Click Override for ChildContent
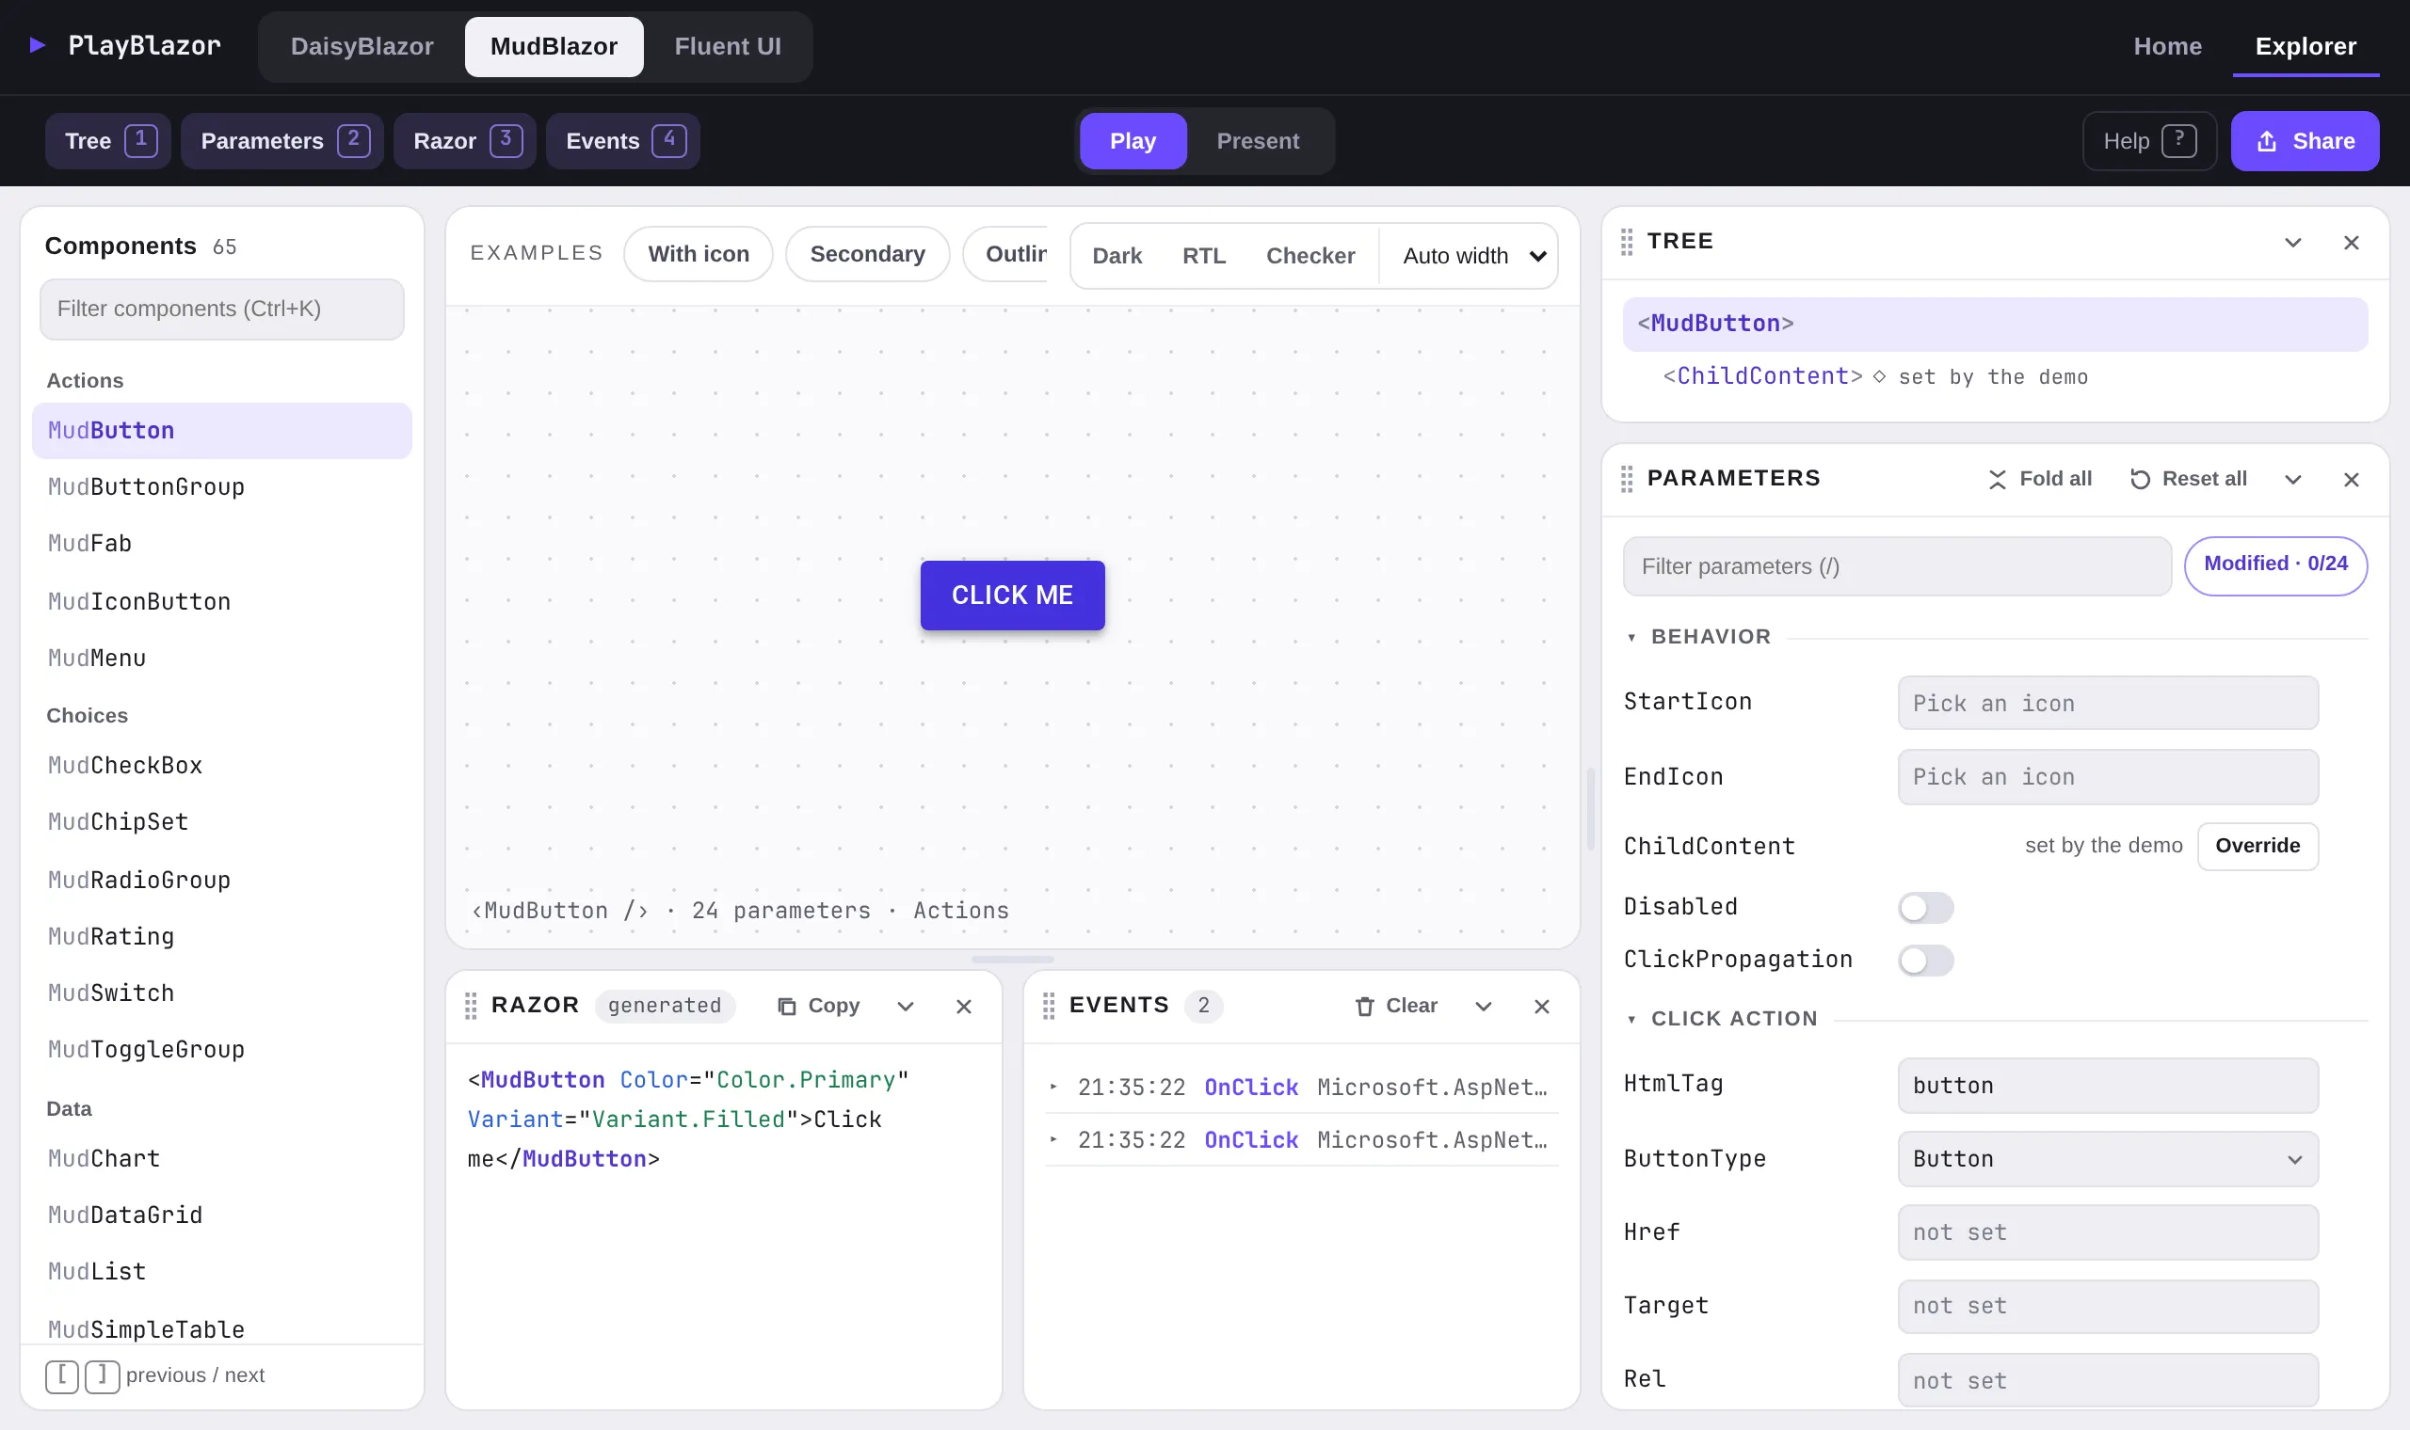Image resolution: width=2410 pixels, height=1430 pixels. coord(2257,846)
